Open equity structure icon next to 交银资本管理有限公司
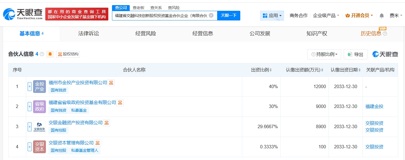The width and height of the screenshot is (405, 160). 98,143
